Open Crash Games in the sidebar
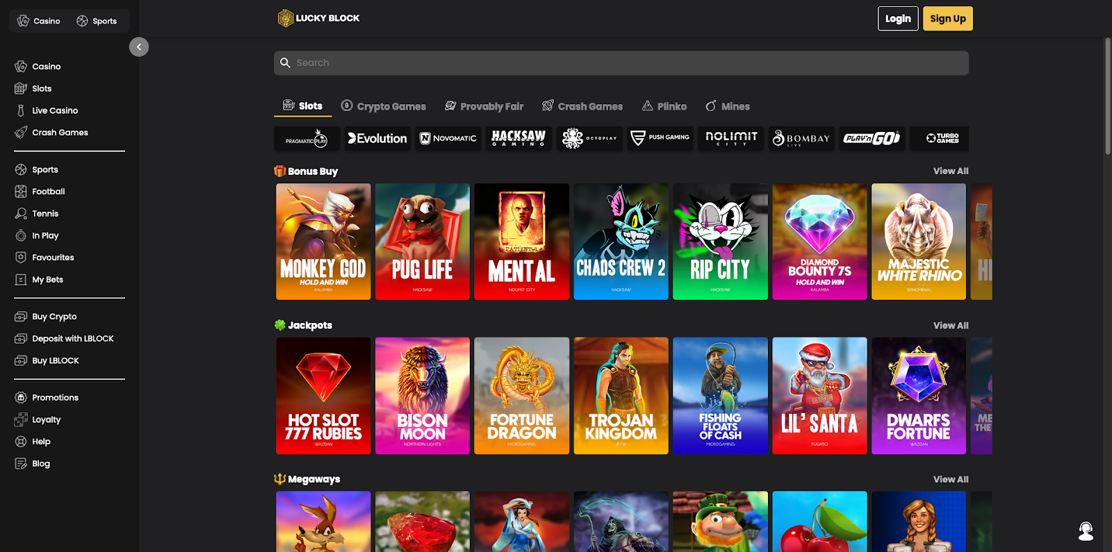 click(51, 133)
